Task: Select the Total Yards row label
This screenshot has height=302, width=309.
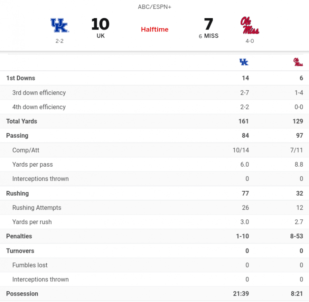Action: coord(22,121)
